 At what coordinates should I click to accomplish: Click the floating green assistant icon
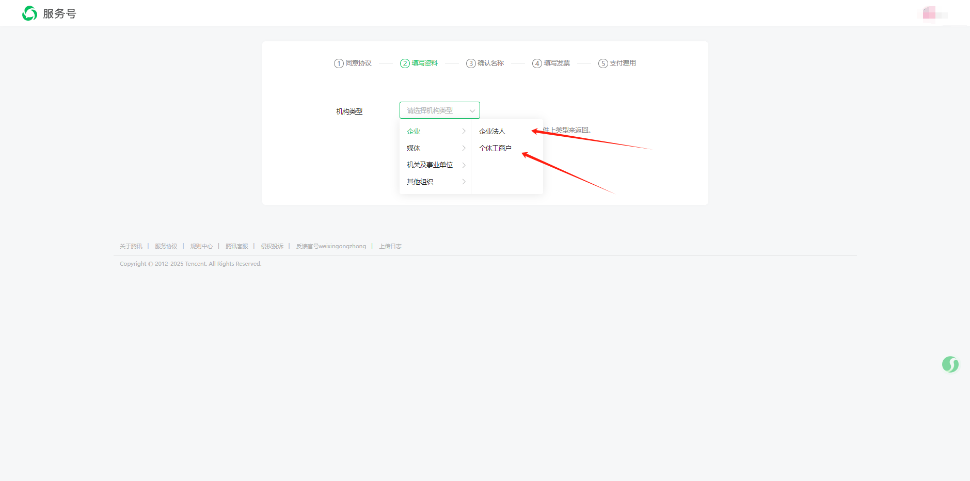click(x=950, y=364)
